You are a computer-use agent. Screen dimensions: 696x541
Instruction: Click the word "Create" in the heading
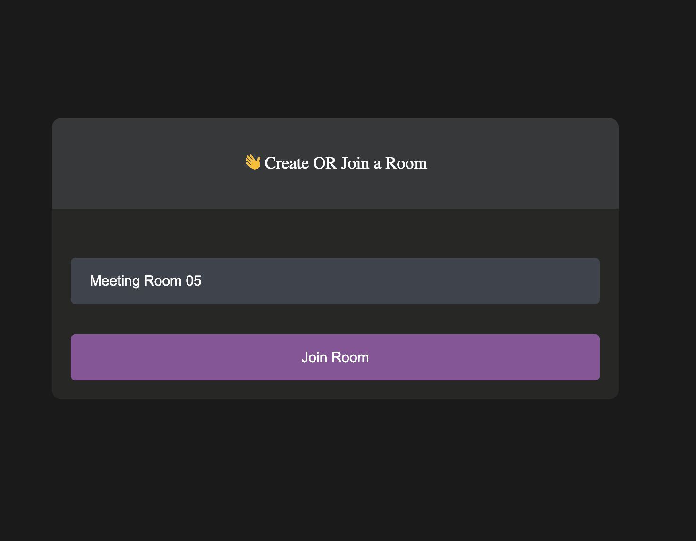286,163
